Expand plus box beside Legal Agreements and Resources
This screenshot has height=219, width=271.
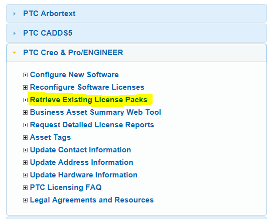25,200
